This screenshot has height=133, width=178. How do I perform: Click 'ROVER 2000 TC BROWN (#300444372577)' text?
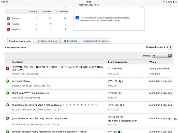tap(35, 125)
